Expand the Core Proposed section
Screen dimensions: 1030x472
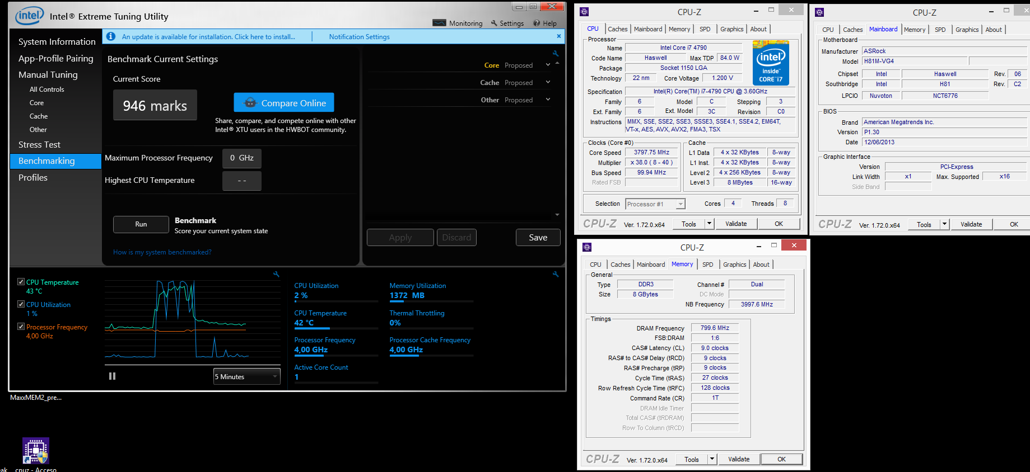(548, 65)
